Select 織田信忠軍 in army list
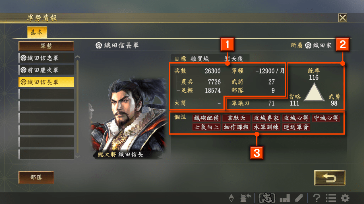Viewport: 364px width, 204px height. [x=46, y=58]
